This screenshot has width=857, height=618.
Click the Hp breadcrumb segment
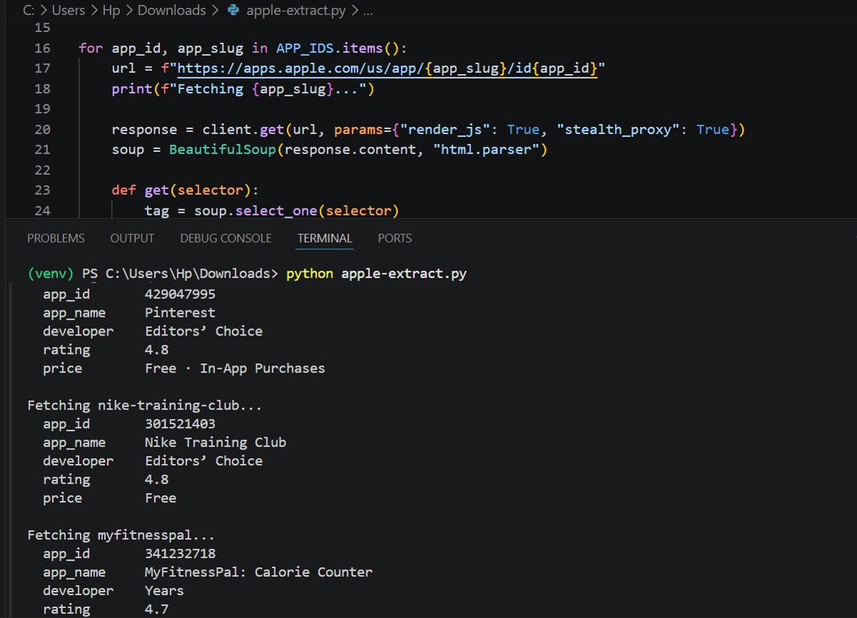pos(111,11)
